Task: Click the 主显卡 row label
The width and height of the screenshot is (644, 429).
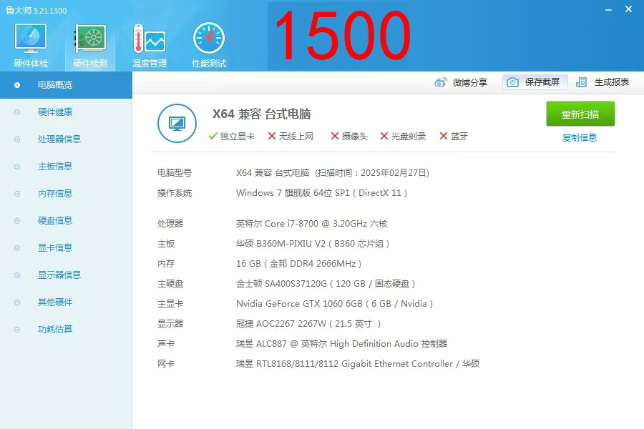Action: (170, 304)
